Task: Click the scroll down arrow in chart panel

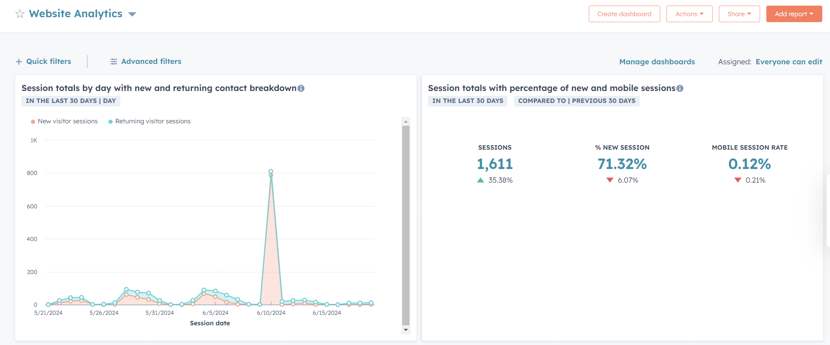Action: point(406,330)
